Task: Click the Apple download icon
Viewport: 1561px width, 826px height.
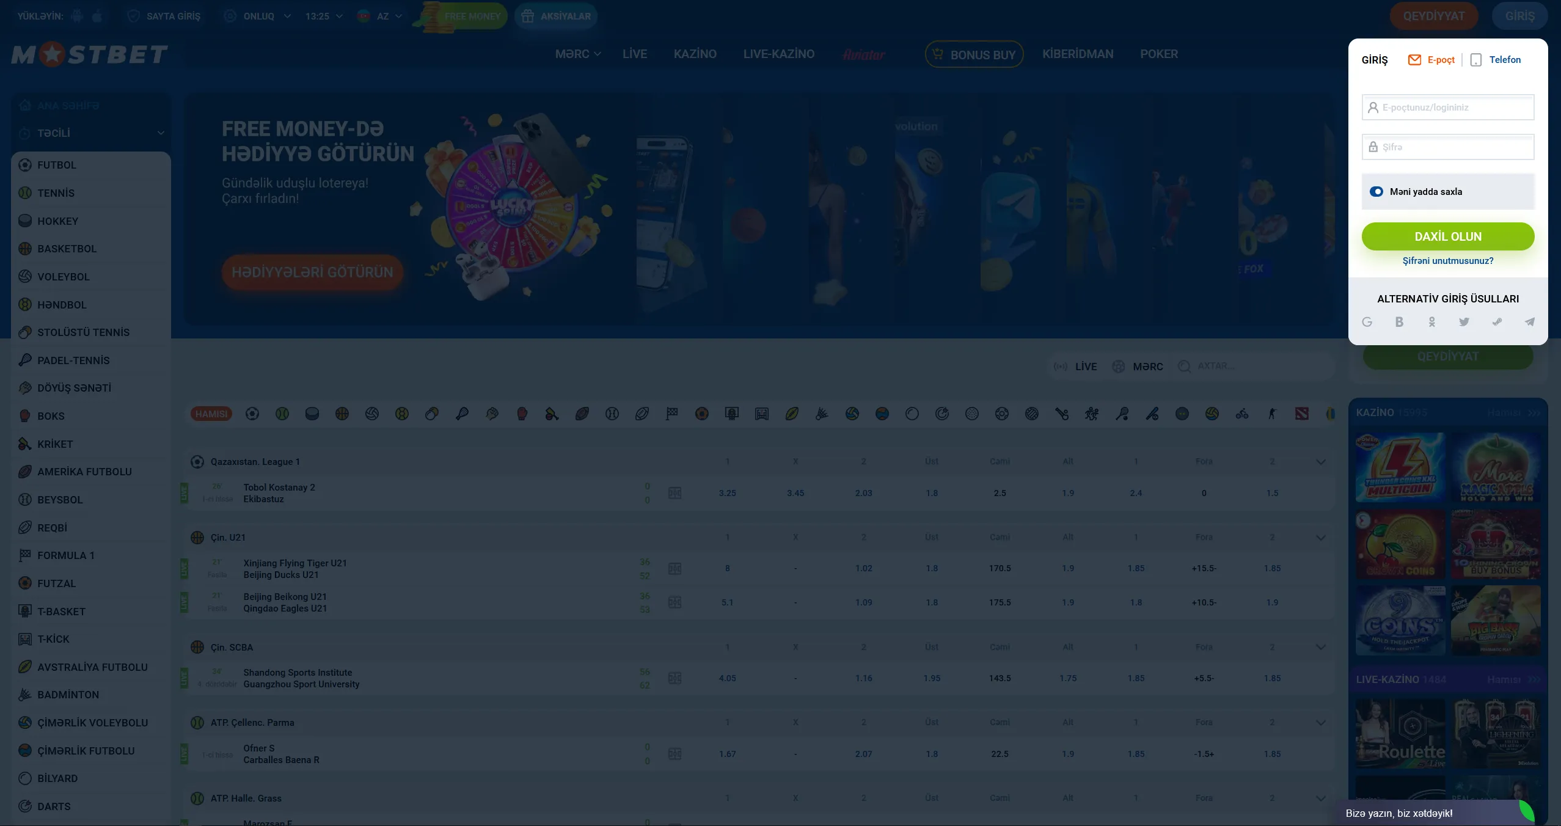Action: (x=97, y=16)
